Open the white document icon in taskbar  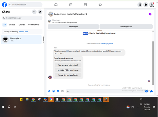tap(57, 99)
